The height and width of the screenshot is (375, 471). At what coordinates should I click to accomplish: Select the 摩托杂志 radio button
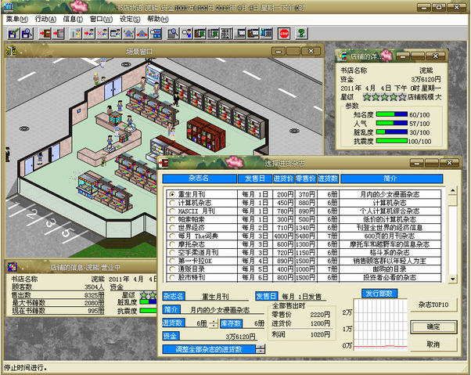tap(172, 244)
